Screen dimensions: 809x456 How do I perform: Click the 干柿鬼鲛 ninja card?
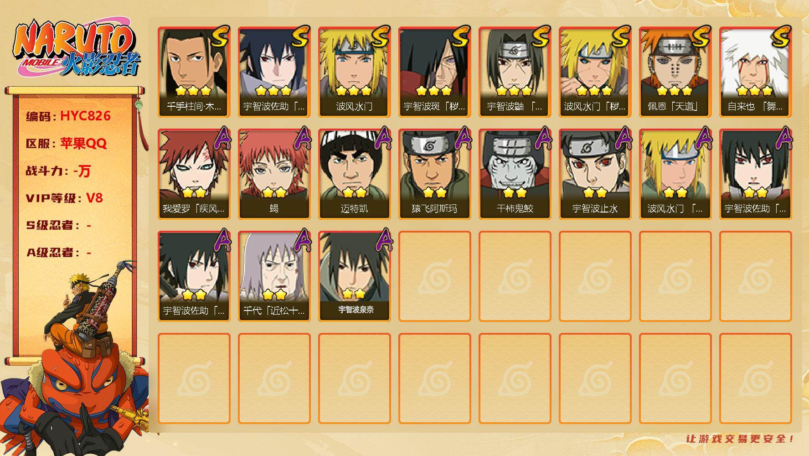coord(515,174)
